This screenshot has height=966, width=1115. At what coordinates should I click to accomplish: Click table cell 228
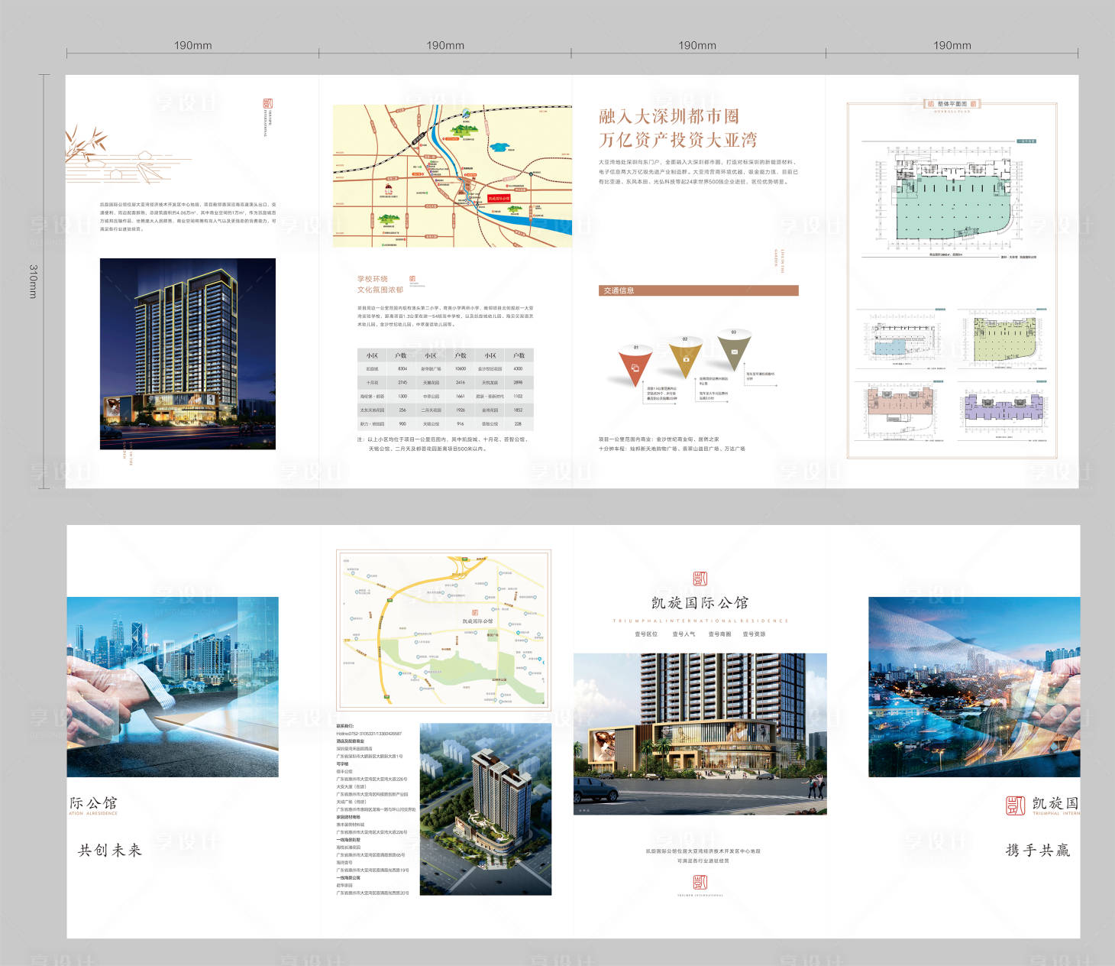coord(518,424)
